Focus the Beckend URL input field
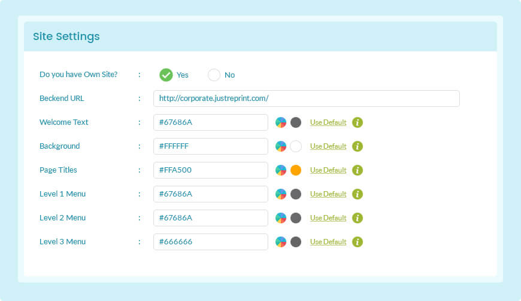The width and height of the screenshot is (521, 301). [307, 99]
